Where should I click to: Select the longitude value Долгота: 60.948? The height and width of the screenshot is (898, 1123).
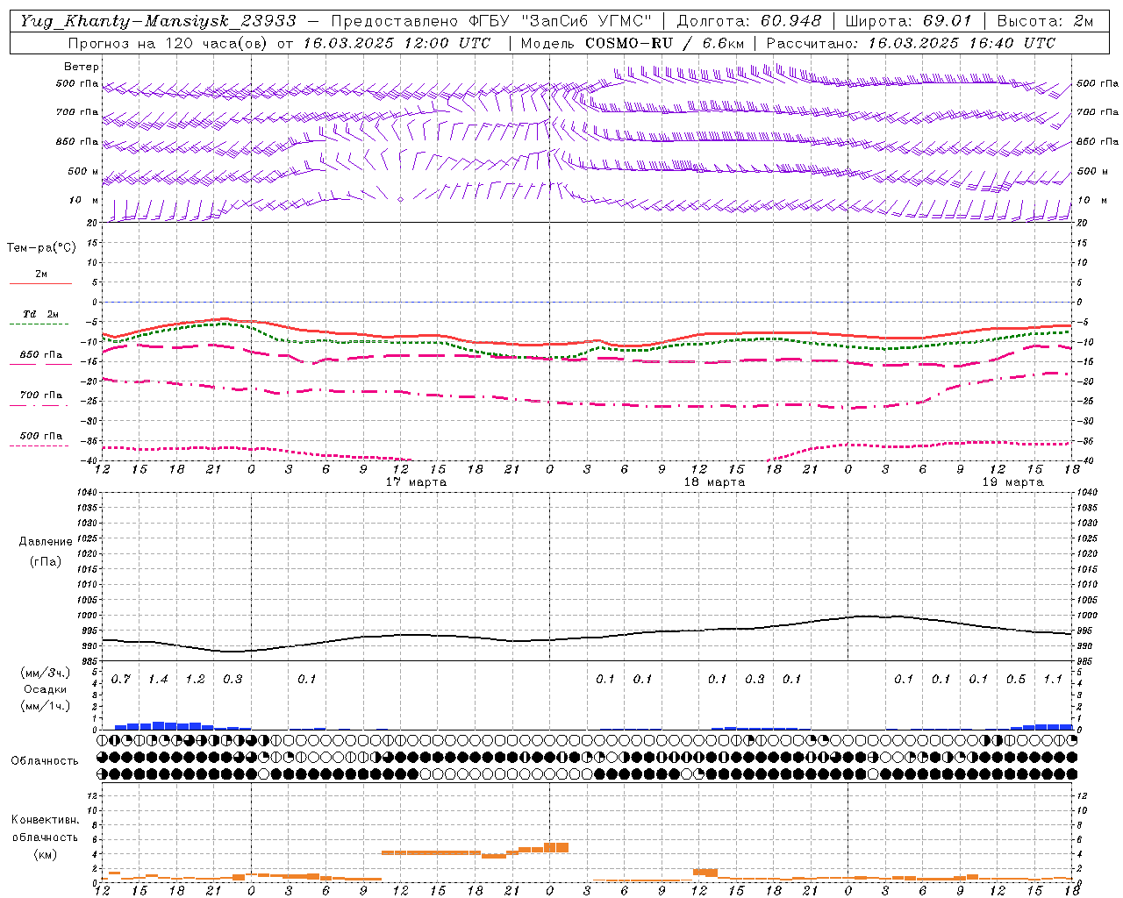(x=749, y=21)
